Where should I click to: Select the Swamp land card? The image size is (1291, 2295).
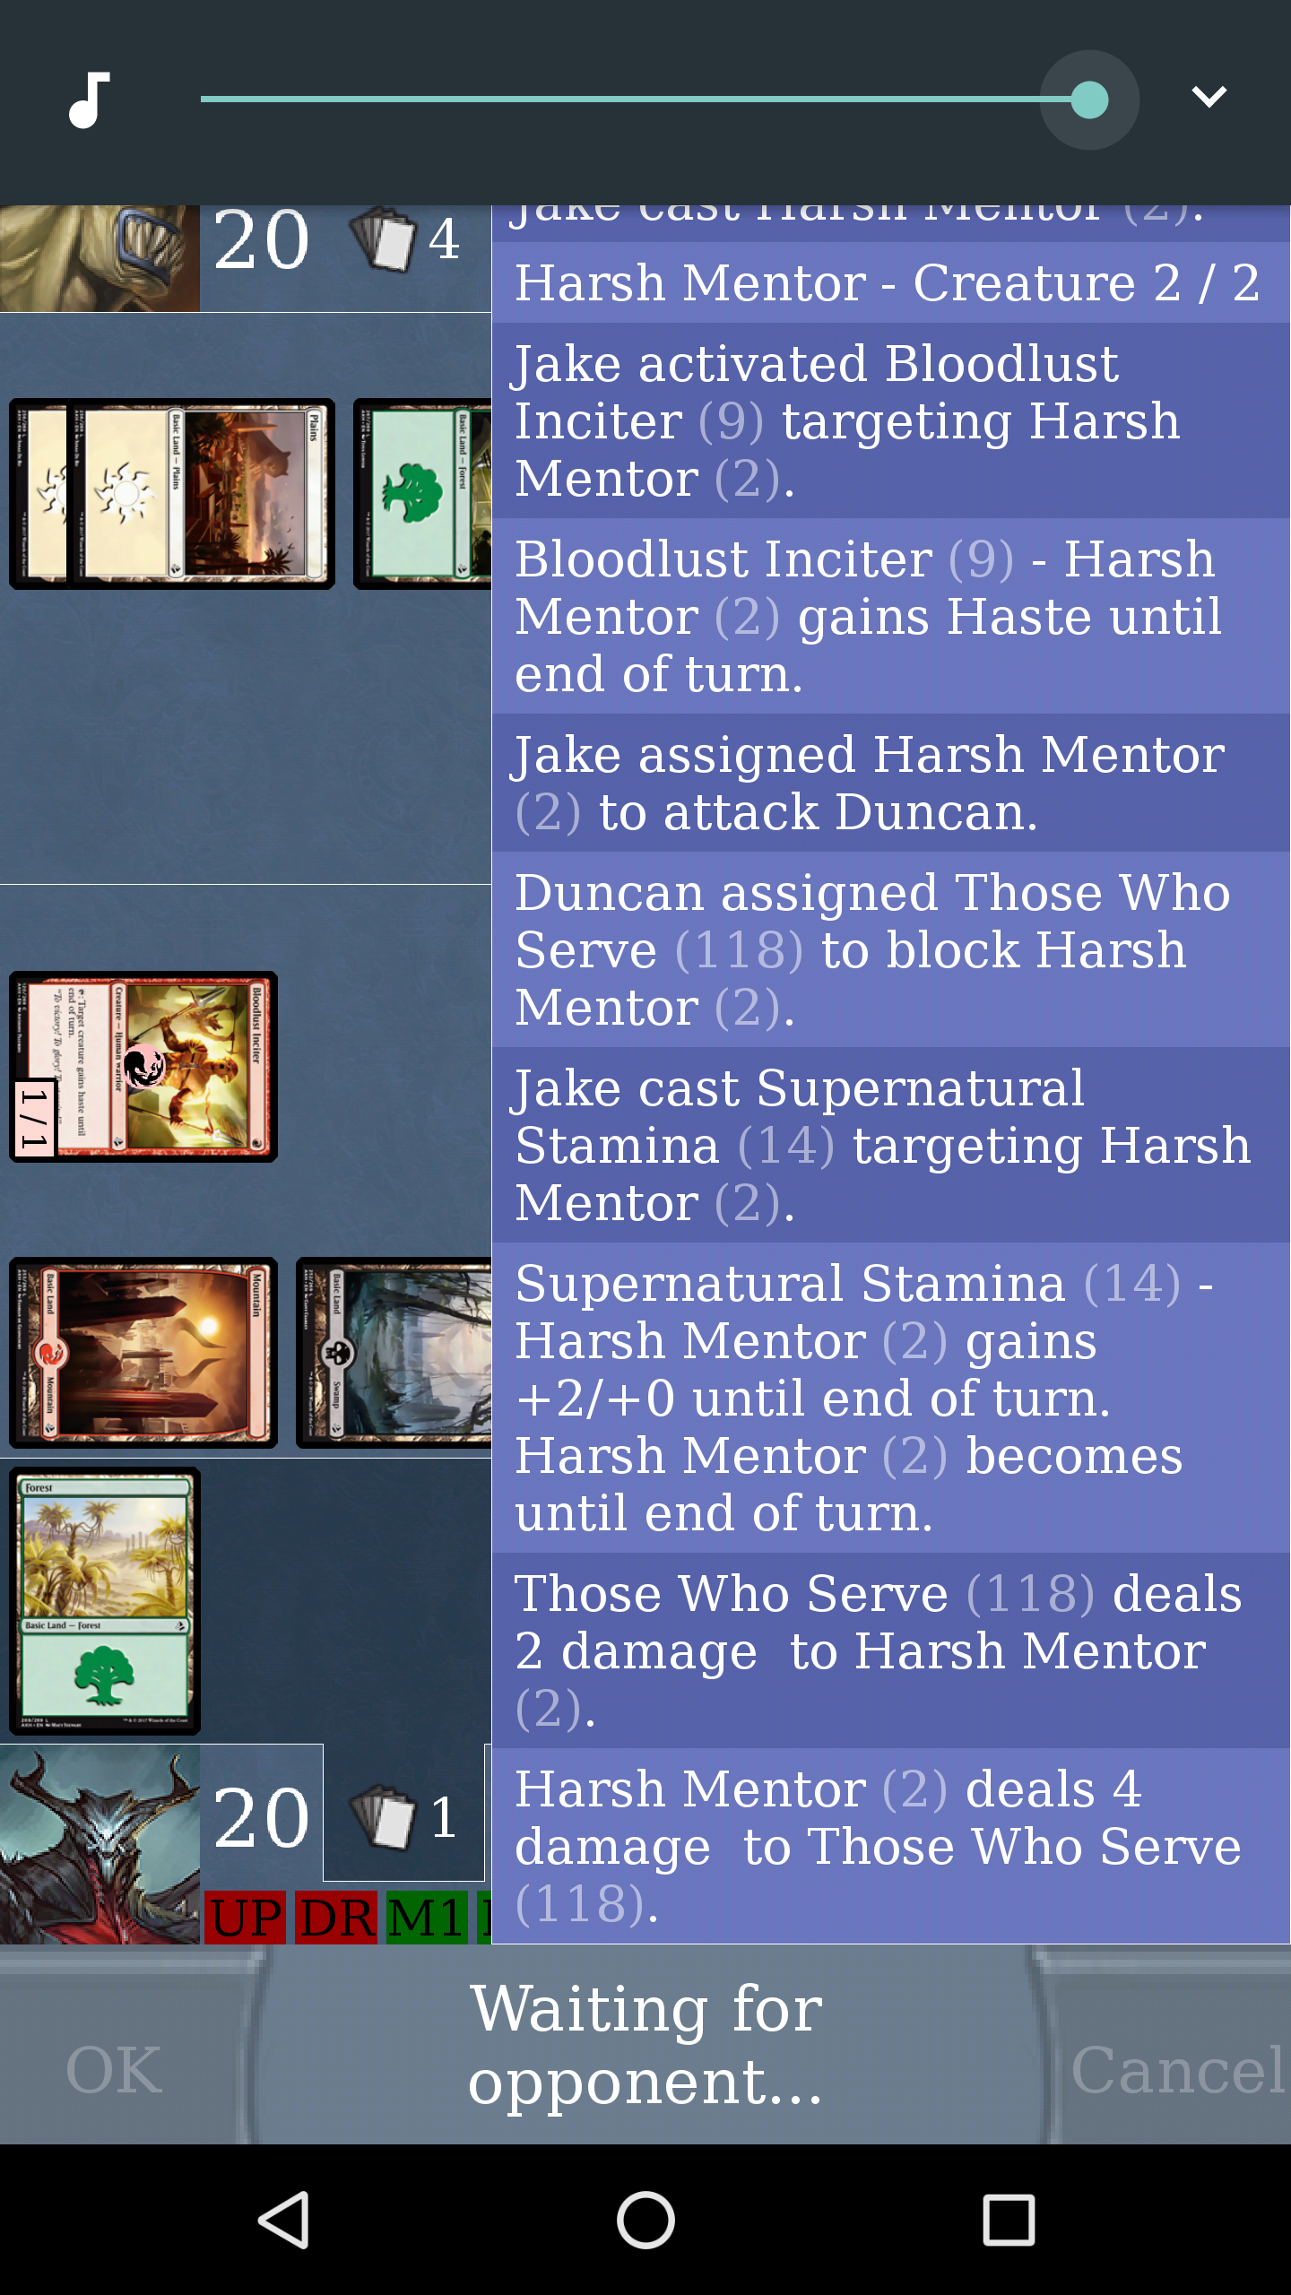pos(394,1353)
